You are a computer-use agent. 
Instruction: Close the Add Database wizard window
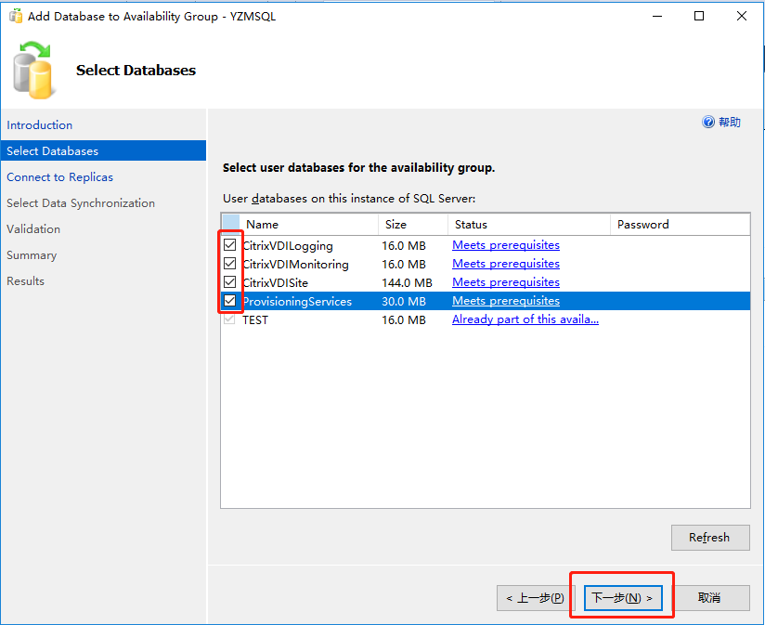tap(741, 16)
